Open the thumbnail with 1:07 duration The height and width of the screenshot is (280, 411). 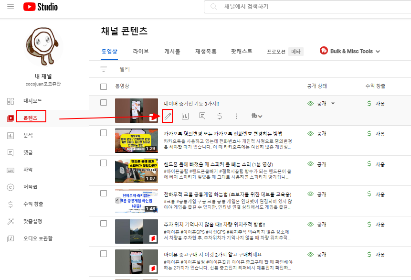click(x=137, y=171)
